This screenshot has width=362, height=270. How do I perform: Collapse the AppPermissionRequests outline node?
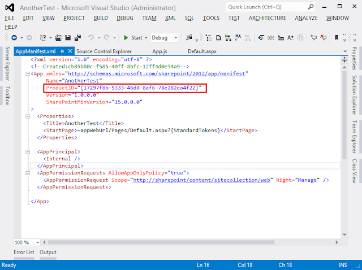tap(28, 173)
